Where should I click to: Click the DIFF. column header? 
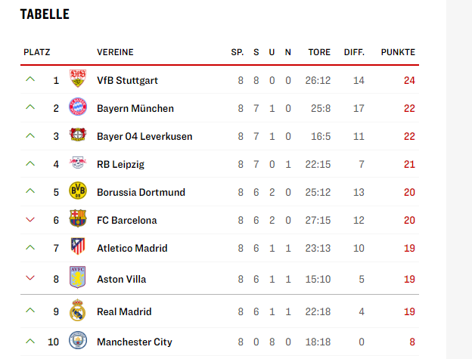click(x=354, y=52)
